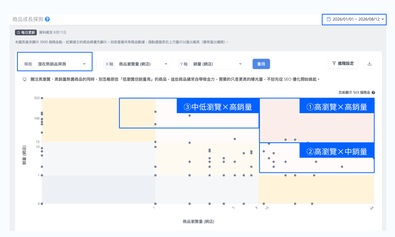Click the help icon beside 商品成長探測
Image resolution: width=395 pixels, height=237 pixels.
(x=47, y=19)
